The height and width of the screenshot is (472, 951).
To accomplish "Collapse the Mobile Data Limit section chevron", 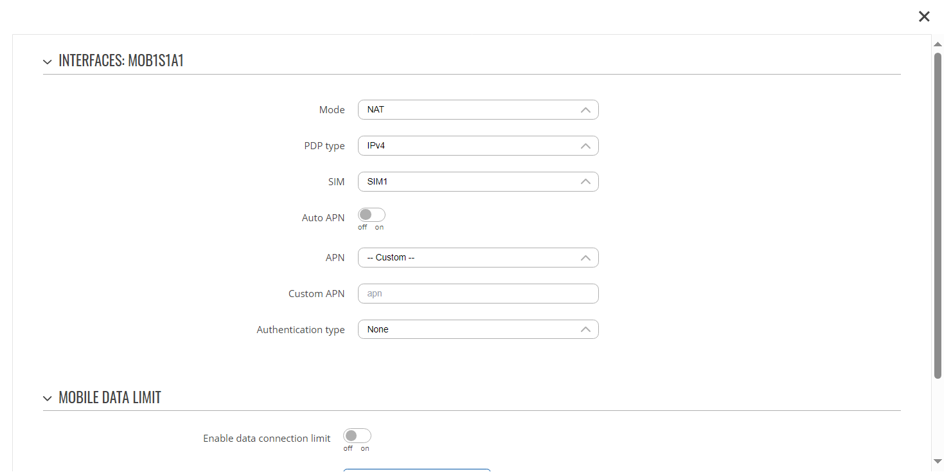I will (47, 399).
